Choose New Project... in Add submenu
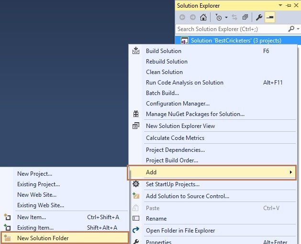Image resolution: width=301 pixels, height=244 pixels. click(65, 174)
